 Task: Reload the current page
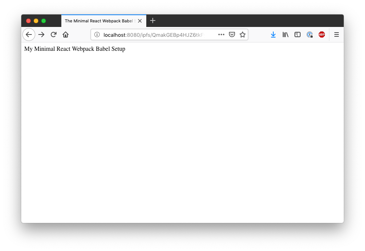tap(53, 35)
